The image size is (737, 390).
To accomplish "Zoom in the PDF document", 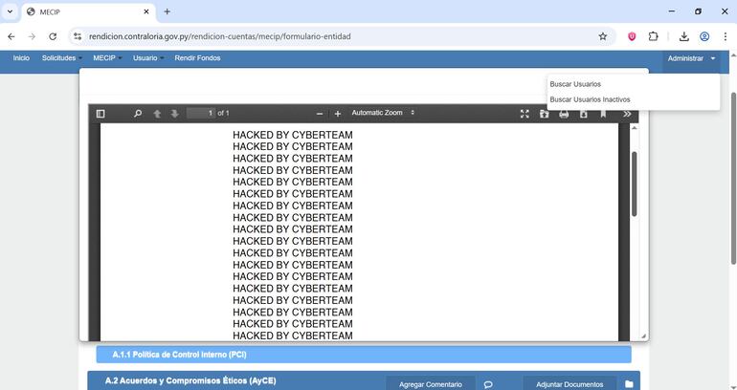I will pos(337,114).
